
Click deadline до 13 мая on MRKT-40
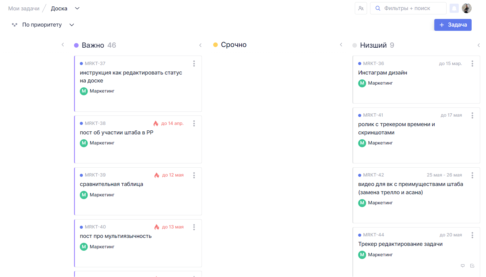coord(173,227)
